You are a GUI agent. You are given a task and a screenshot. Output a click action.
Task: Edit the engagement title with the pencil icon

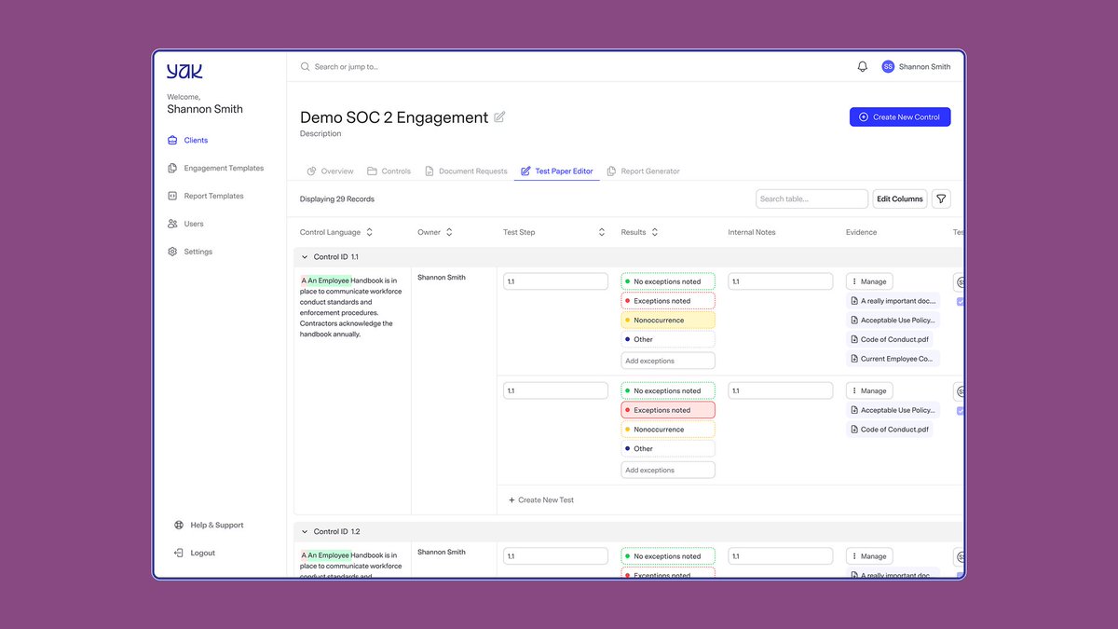pyautogui.click(x=499, y=117)
